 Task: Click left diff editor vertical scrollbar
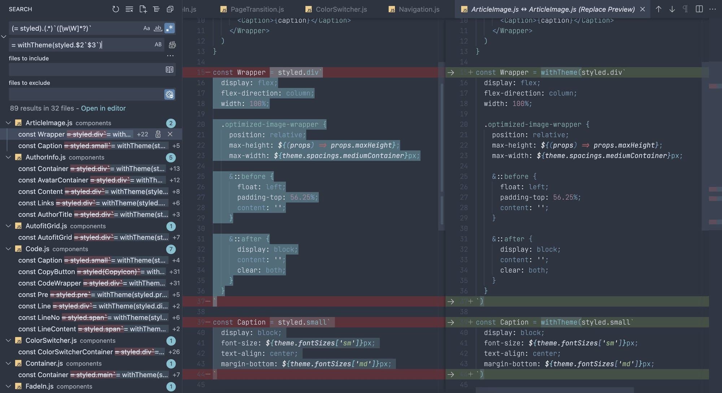[442, 146]
